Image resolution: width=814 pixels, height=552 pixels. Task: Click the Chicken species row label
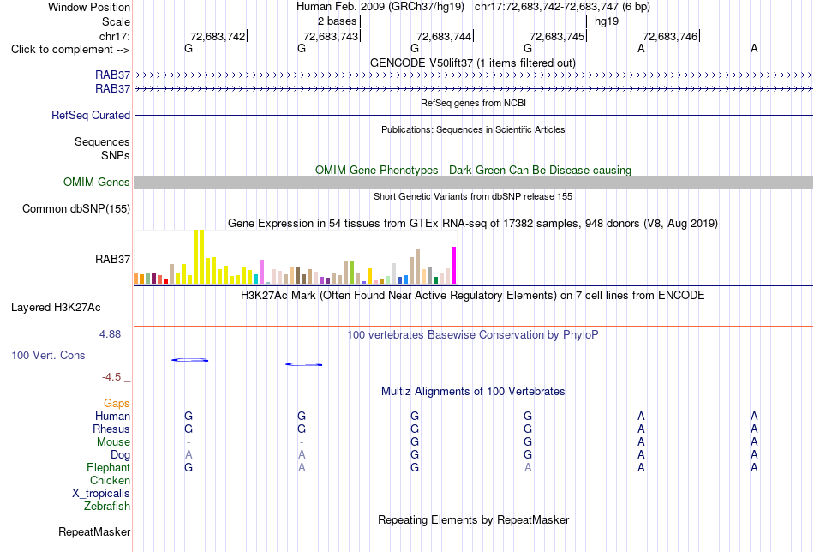(110, 480)
